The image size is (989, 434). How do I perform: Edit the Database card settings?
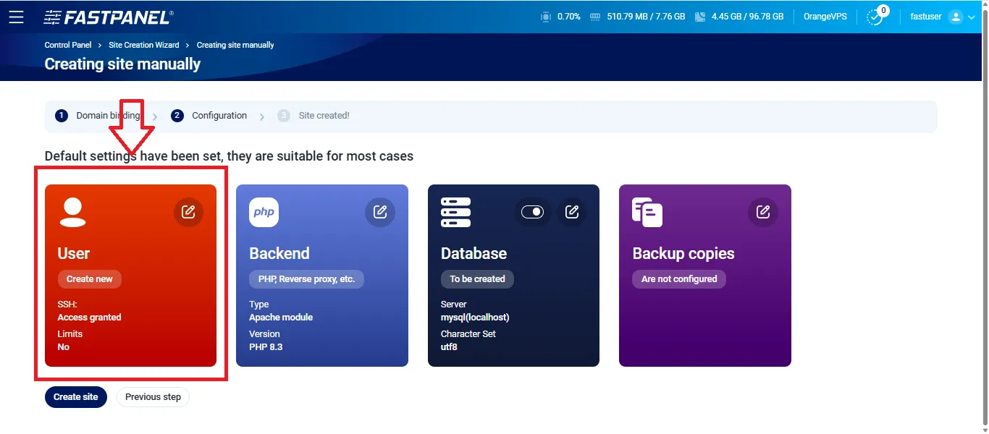pos(572,212)
